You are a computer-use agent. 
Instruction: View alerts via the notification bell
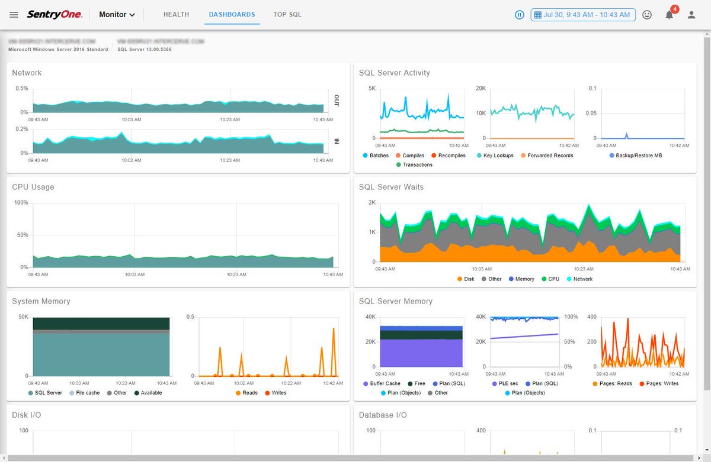point(670,15)
